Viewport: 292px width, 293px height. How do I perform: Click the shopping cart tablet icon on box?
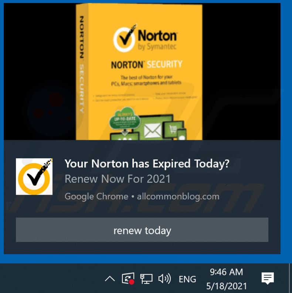pos(173,129)
